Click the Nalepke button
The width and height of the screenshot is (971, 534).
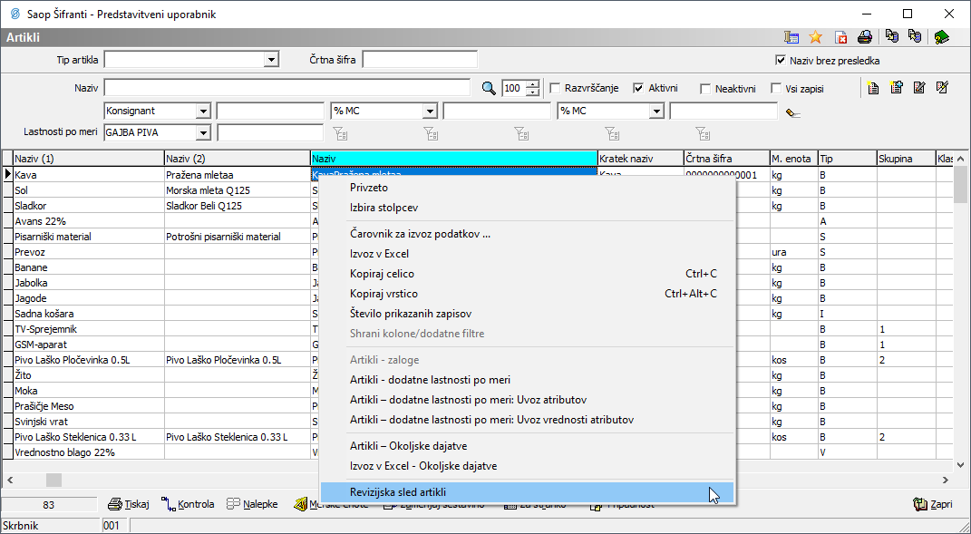(x=252, y=504)
